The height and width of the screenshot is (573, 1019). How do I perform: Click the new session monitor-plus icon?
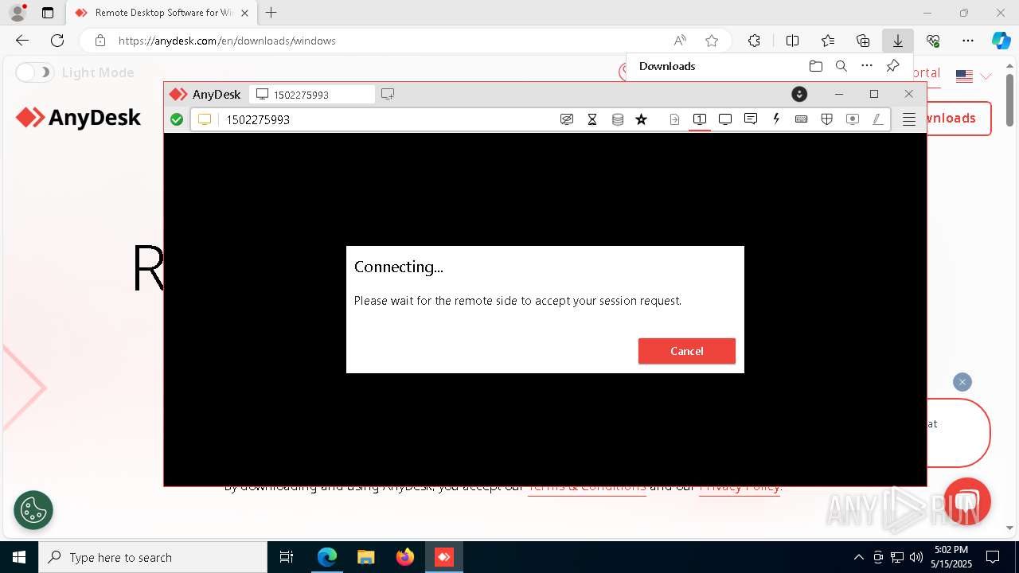[388, 94]
